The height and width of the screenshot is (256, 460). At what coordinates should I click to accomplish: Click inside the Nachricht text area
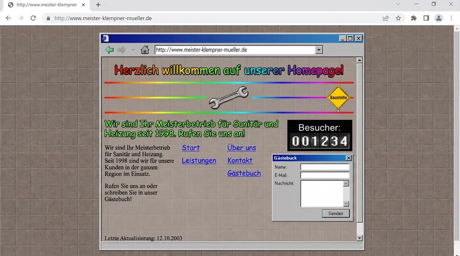click(x=322, y=193)
